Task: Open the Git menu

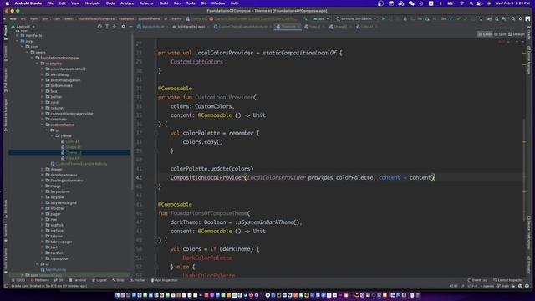Action: point(203,3)
